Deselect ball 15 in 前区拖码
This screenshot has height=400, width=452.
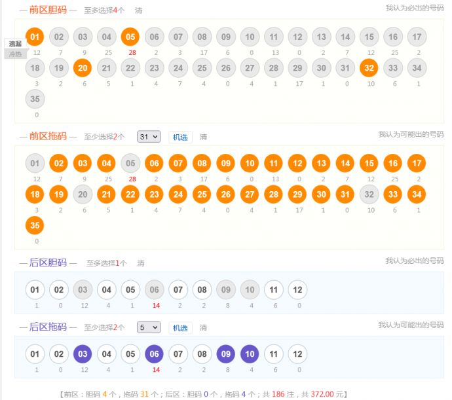pyautogui.click(x=369, y=164)
